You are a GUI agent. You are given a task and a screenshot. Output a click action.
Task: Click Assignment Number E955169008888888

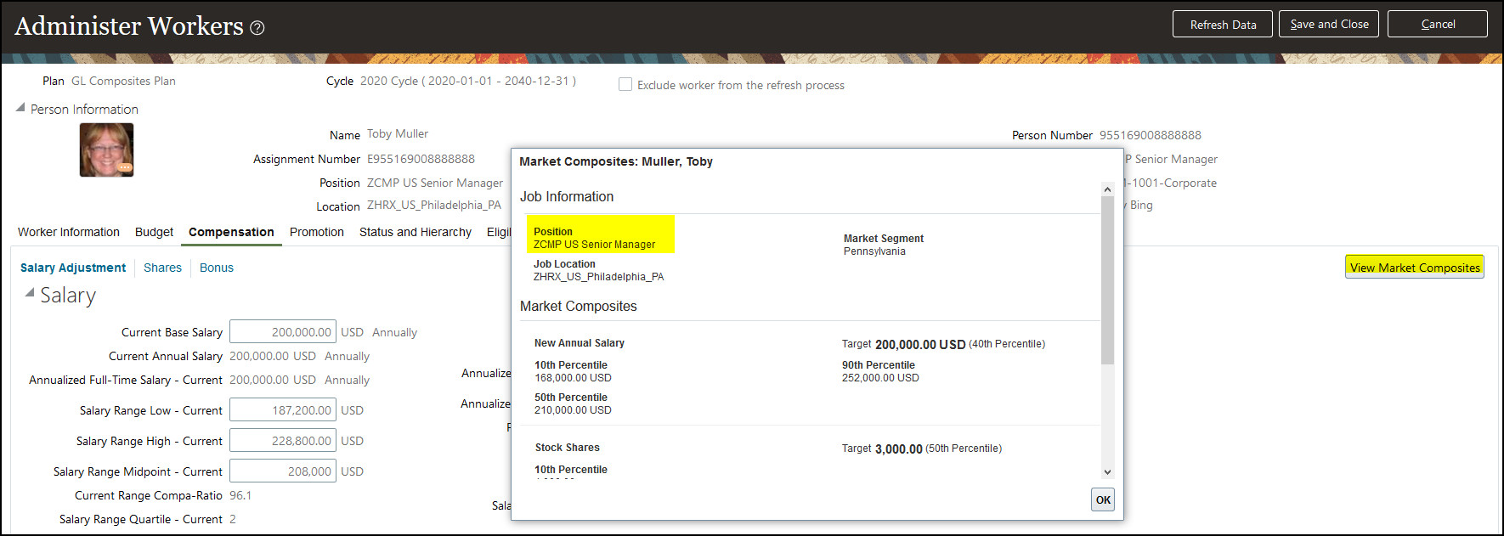click(421, 159)
